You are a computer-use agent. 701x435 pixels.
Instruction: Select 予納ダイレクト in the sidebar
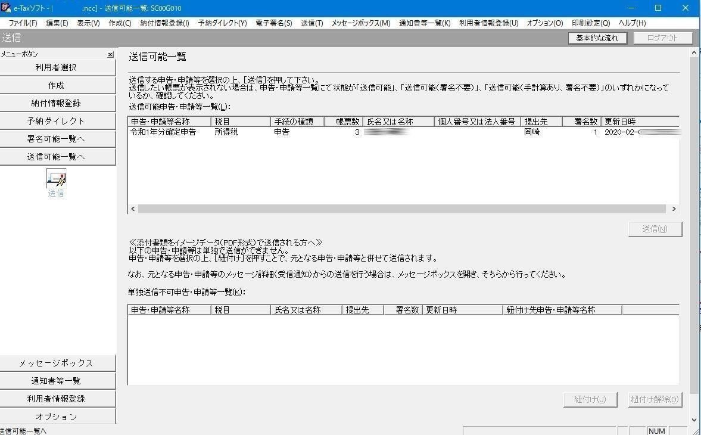click(x=57, y=120)
